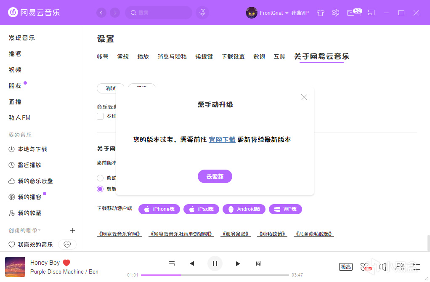Switch to the 常规 settings tab
Image resolution: width=430 pixels, height=282 pixels.
coord(123,56)
